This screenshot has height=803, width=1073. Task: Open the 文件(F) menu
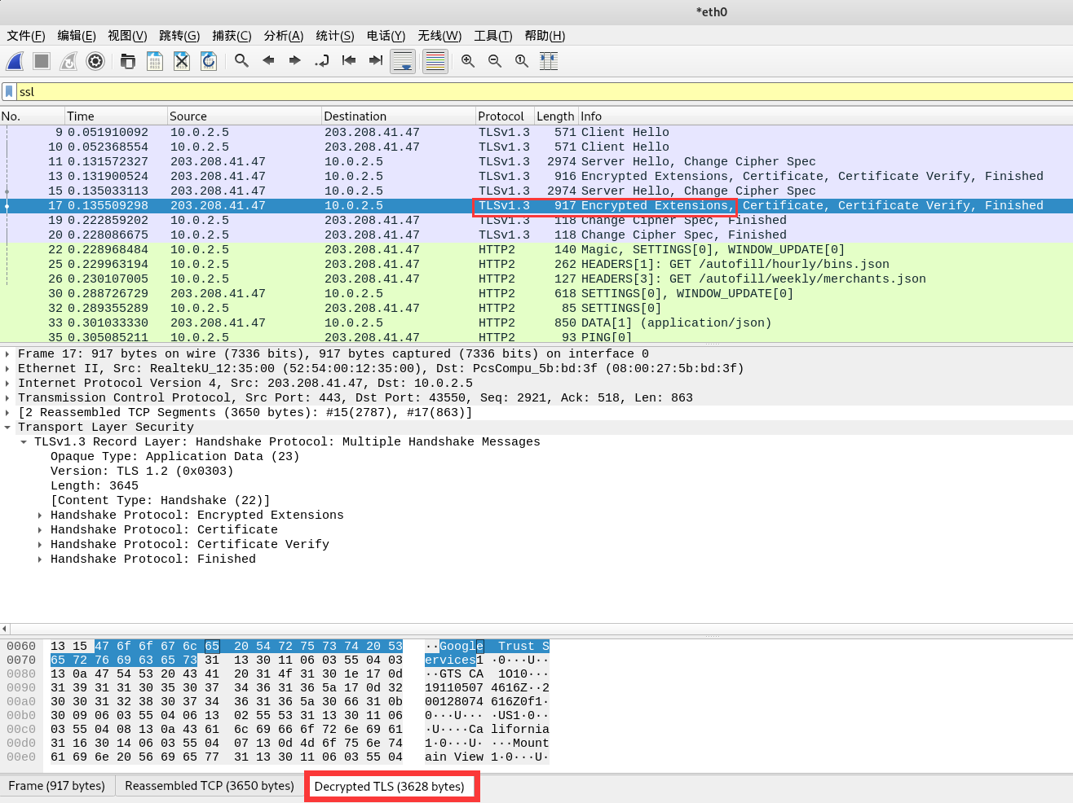26,36
